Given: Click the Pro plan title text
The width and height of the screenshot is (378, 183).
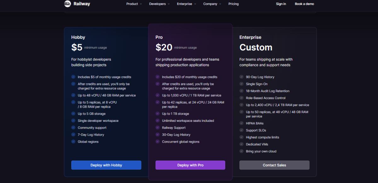Looking at the screenshot, I should point(159,37).
